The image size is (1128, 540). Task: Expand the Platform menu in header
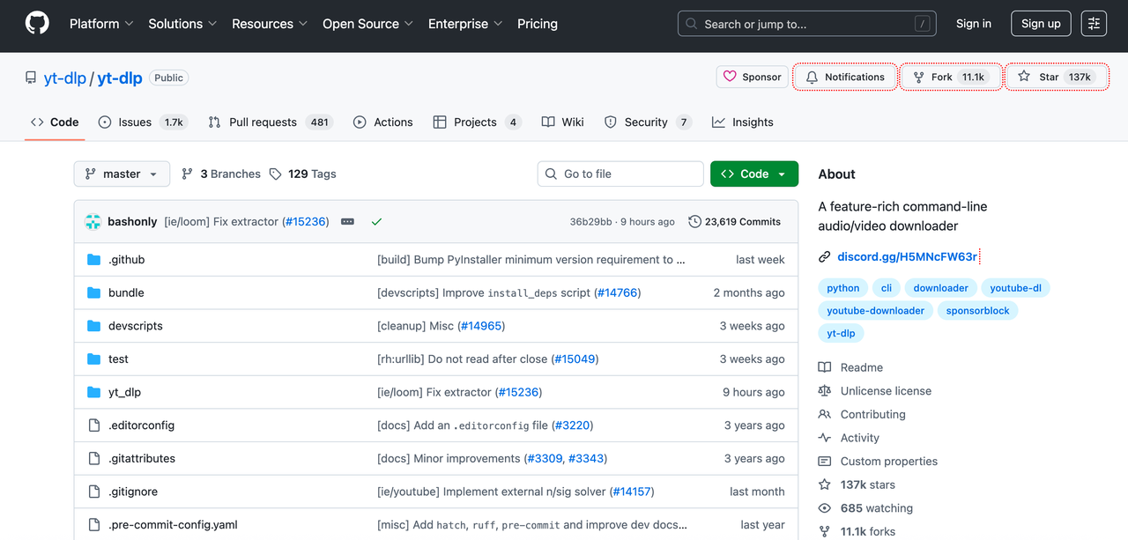[x=101, y=24]
